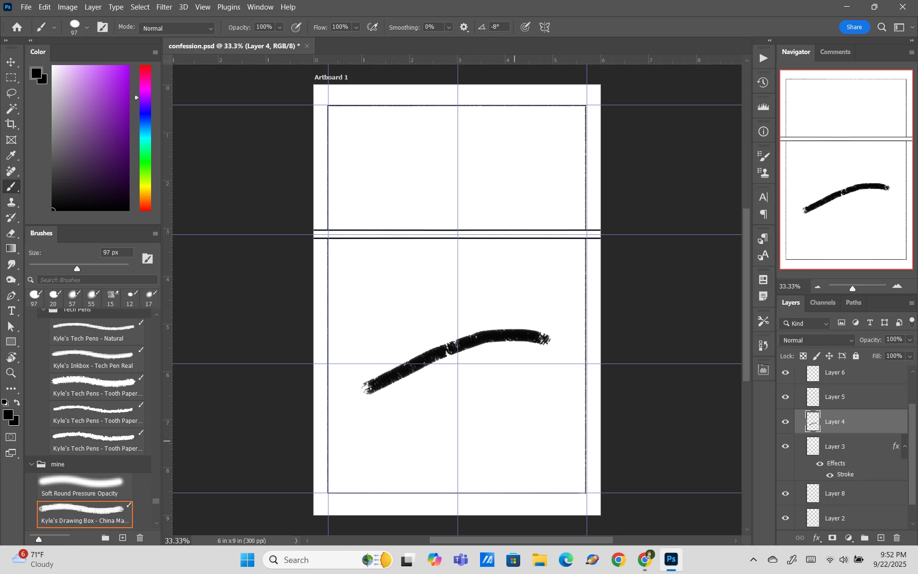This screenshot has height=574, width=918.
Task: Select the Eraser tool
Action: tap(11, 233)
